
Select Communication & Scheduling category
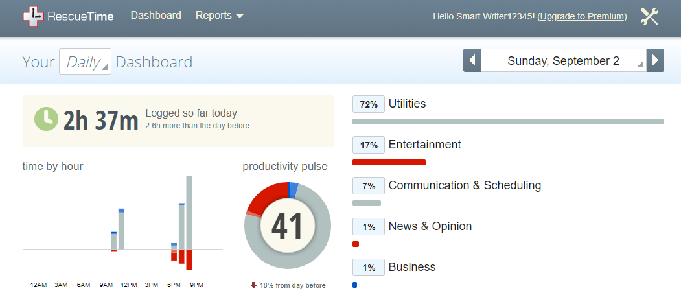tap(465, 185)
